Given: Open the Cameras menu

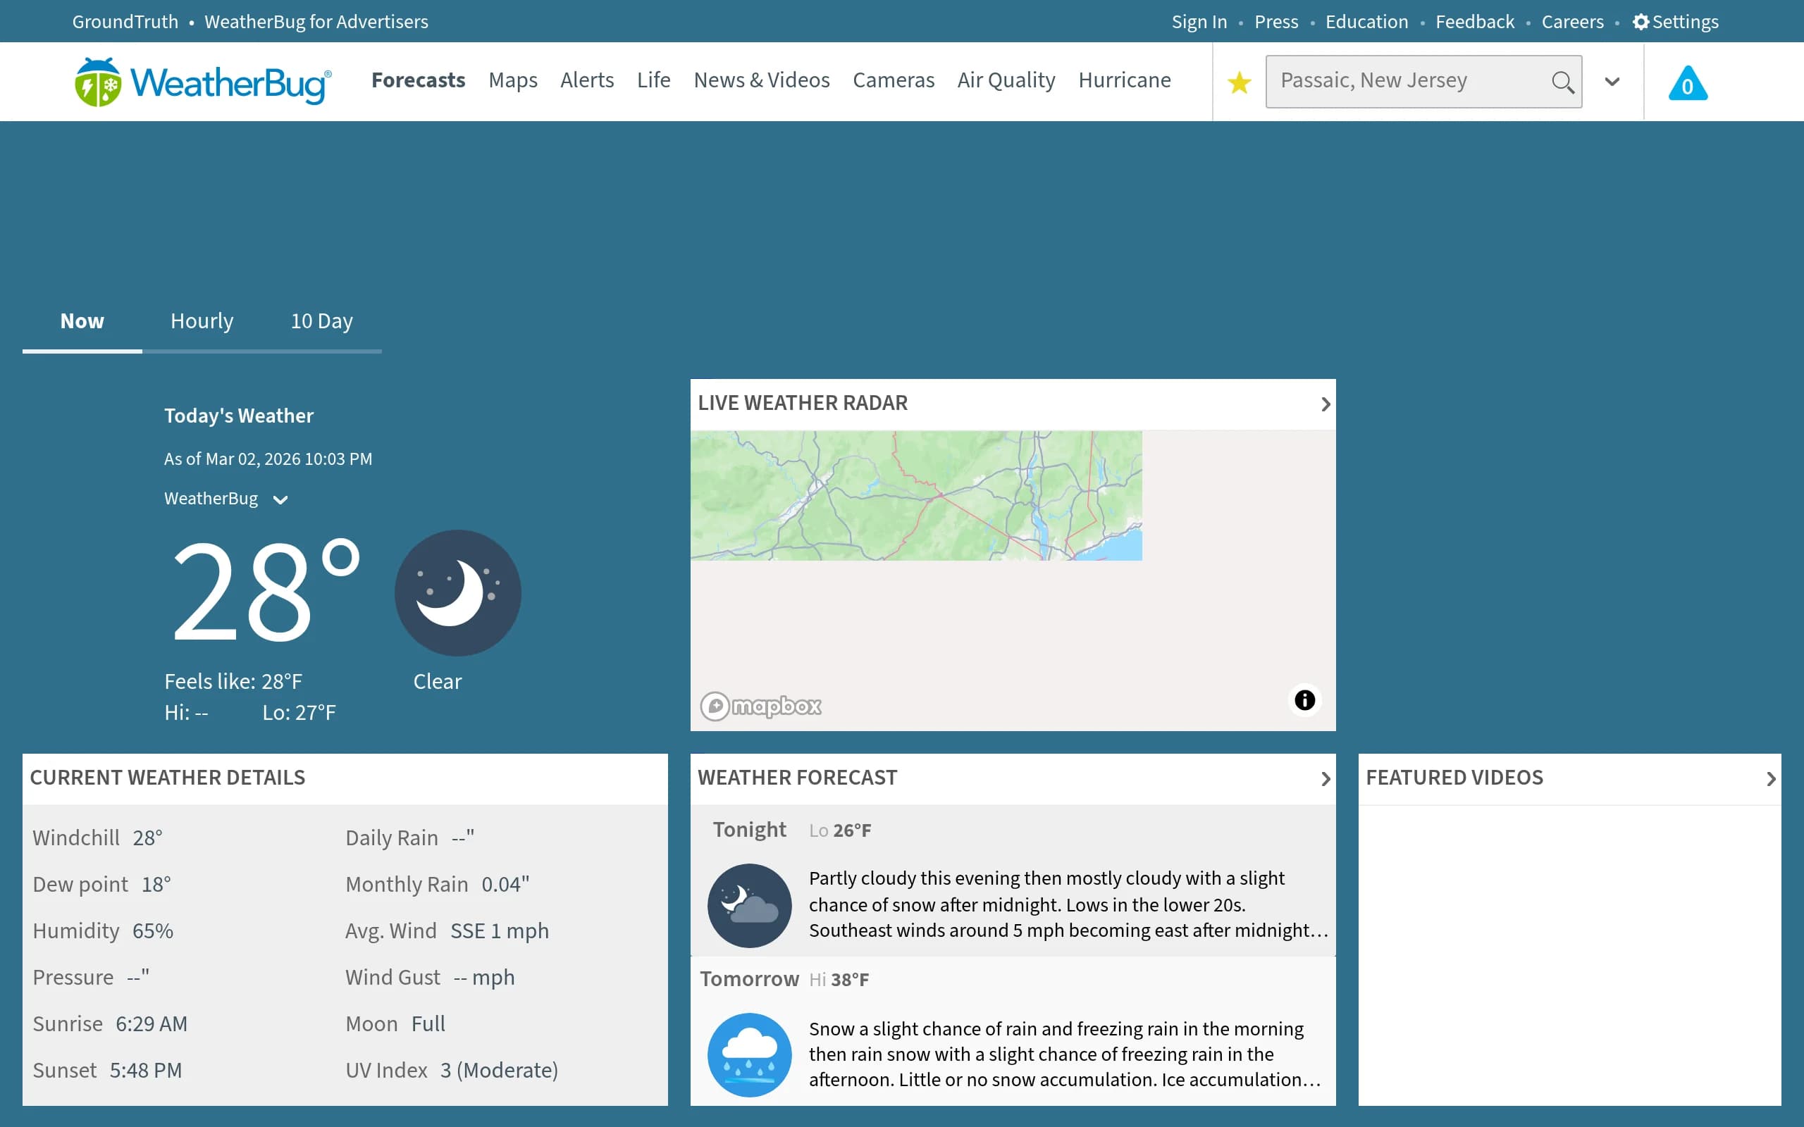Looking at the screenshot, I should click(894, 80).
